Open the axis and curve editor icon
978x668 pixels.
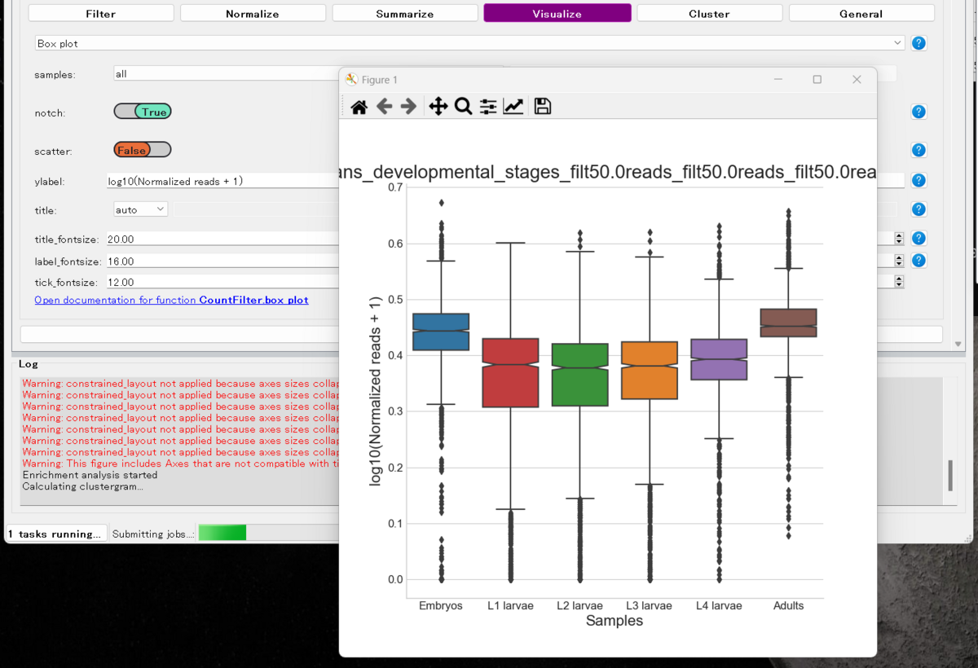click(x=513, y=106)
